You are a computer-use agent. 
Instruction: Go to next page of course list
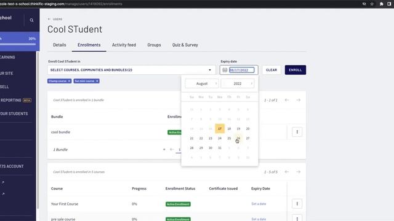298,172
